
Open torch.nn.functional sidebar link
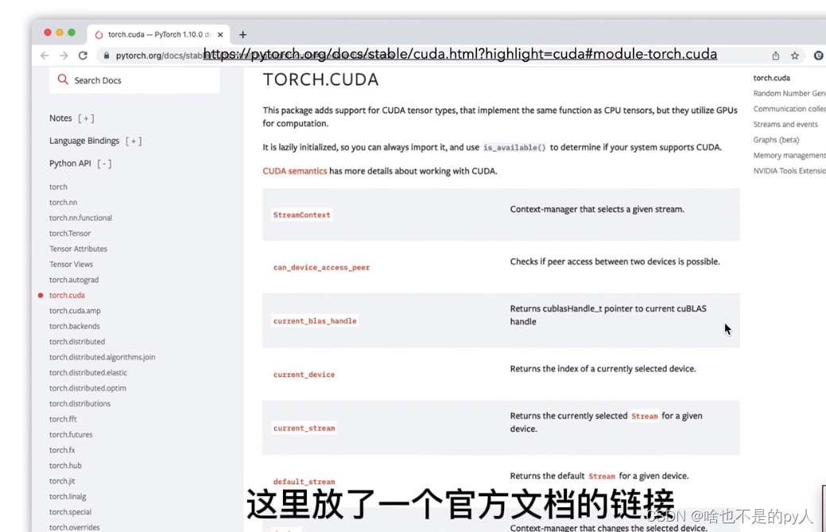point(80,218)
